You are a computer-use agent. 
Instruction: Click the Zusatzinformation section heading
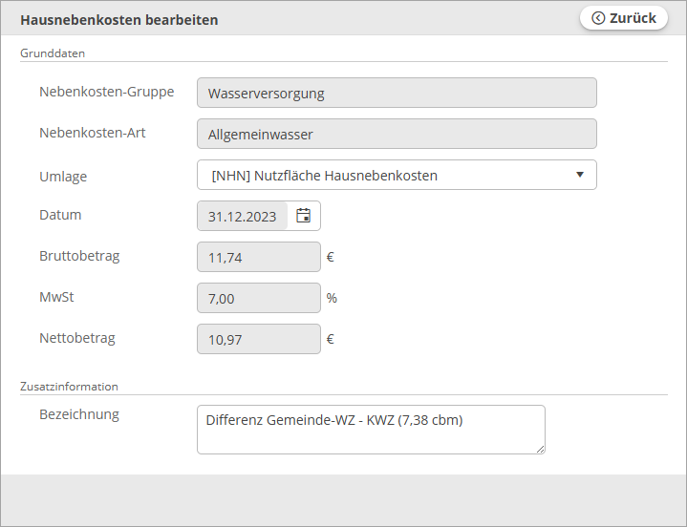pyautogui.click(x=69, y=387)
